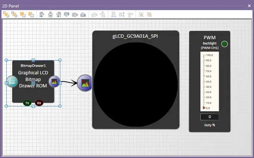Align selected components to left edges

click(42, 15)
